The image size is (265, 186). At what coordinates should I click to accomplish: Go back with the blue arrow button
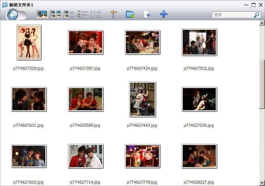(x=13, y=15)
